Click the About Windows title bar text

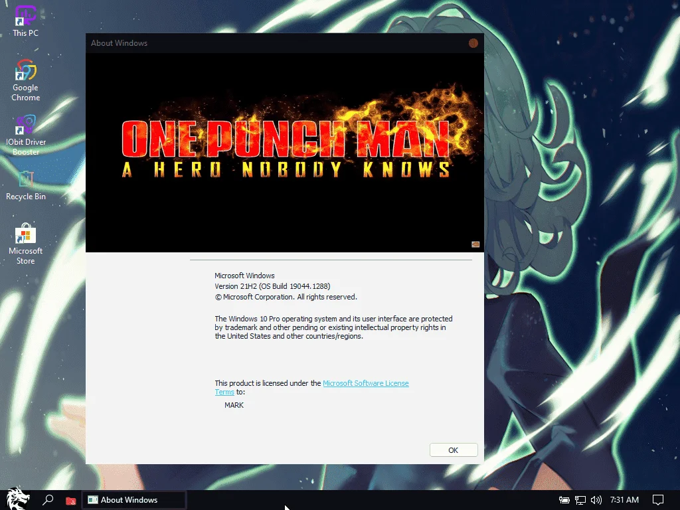tap(120, 43)
